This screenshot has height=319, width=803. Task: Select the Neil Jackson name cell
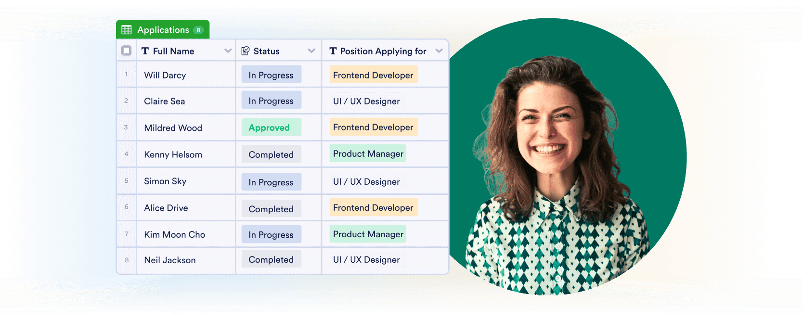click(x=186, y=260)
